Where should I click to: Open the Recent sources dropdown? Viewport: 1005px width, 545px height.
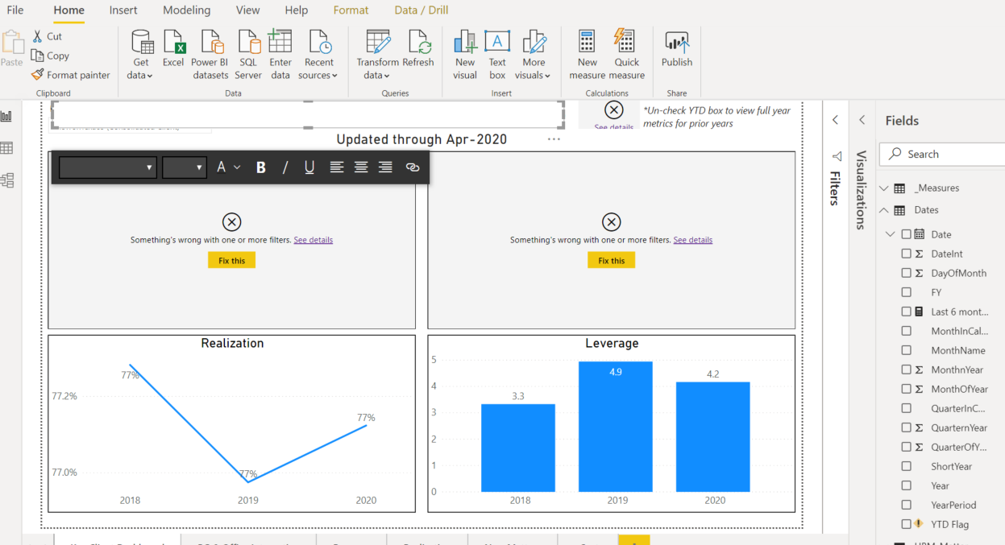pos(318,75)
